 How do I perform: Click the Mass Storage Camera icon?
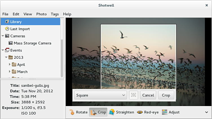[x=11, y=43]
